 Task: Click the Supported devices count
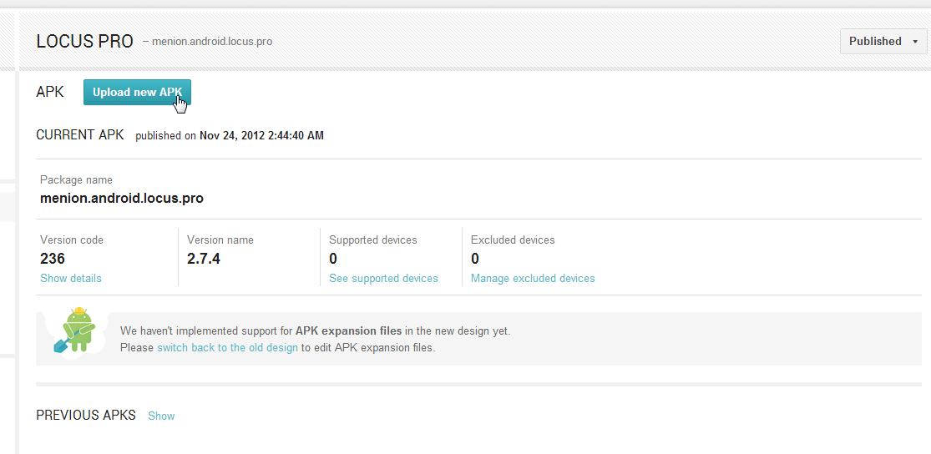(333, 259)
